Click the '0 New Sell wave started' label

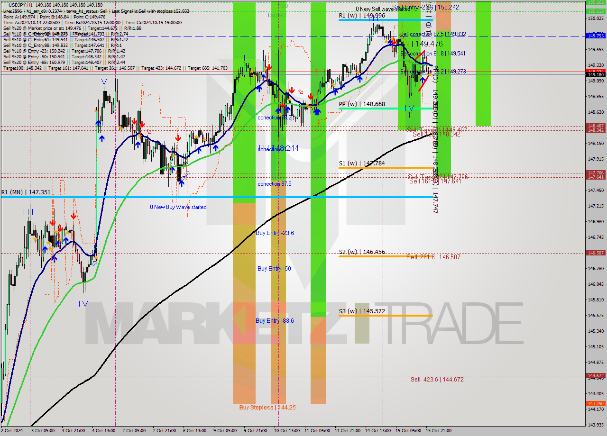[x=383, y=9]
